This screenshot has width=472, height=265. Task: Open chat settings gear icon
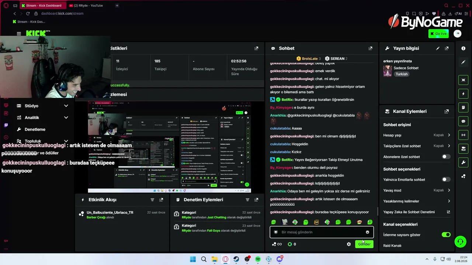point(349,244)
